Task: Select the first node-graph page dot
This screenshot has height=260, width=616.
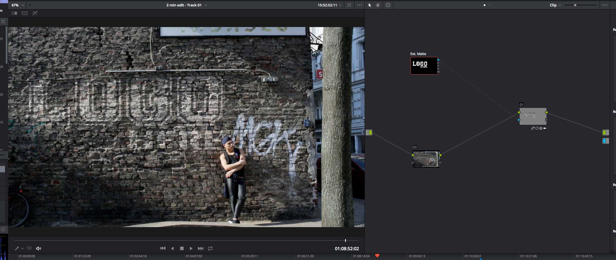Action: (484, 5)
